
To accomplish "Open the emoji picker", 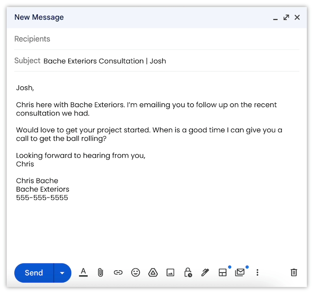I will (135, 273).
